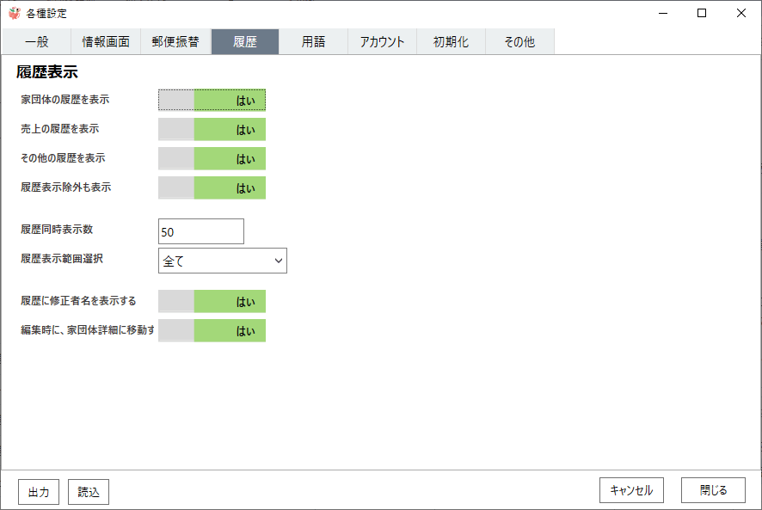Click the app icon in title bar
The width and height of the screenshot is (762, 510).
pyautogui.click(x=14, y=13)
